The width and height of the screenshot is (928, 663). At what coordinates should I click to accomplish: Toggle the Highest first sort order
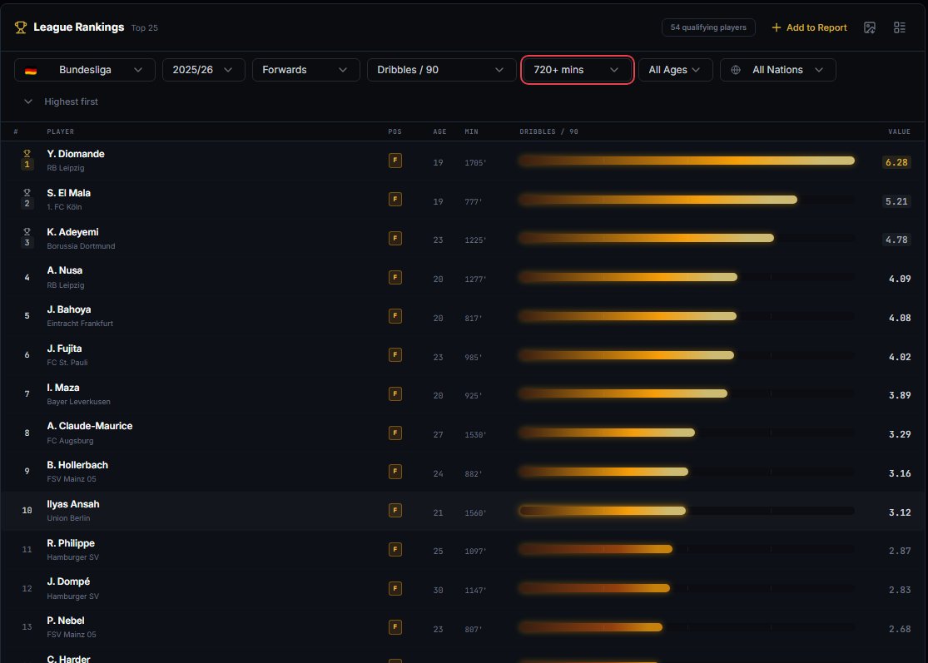[61, 101]
